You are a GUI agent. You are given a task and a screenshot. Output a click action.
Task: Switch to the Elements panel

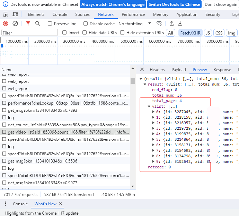coord(36,14)
